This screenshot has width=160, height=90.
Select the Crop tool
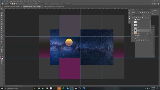pyautogui.click(x=2, y=17)
